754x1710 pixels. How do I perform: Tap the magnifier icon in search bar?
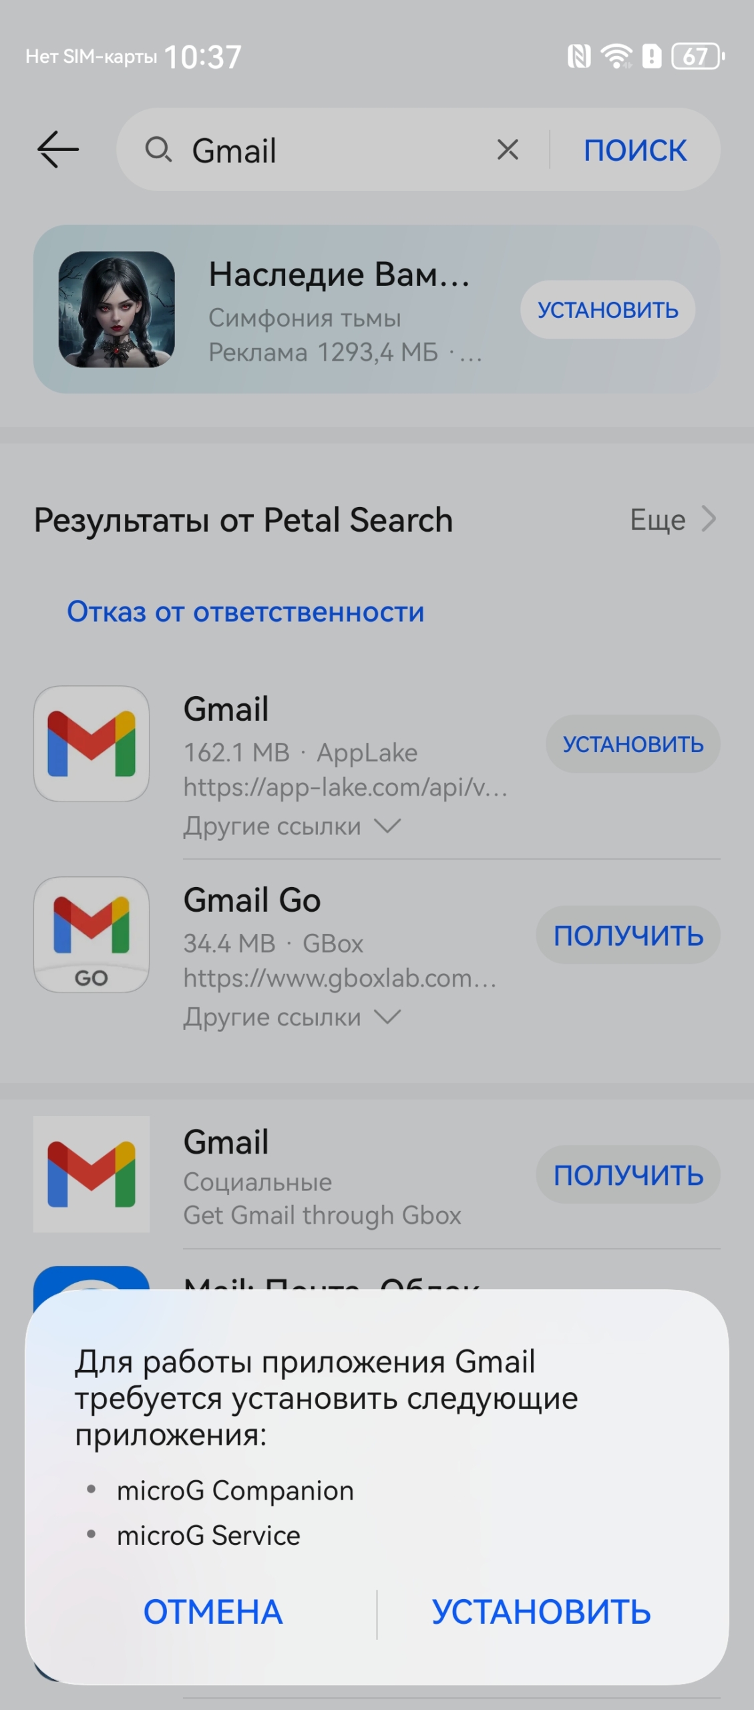[158, 150]
